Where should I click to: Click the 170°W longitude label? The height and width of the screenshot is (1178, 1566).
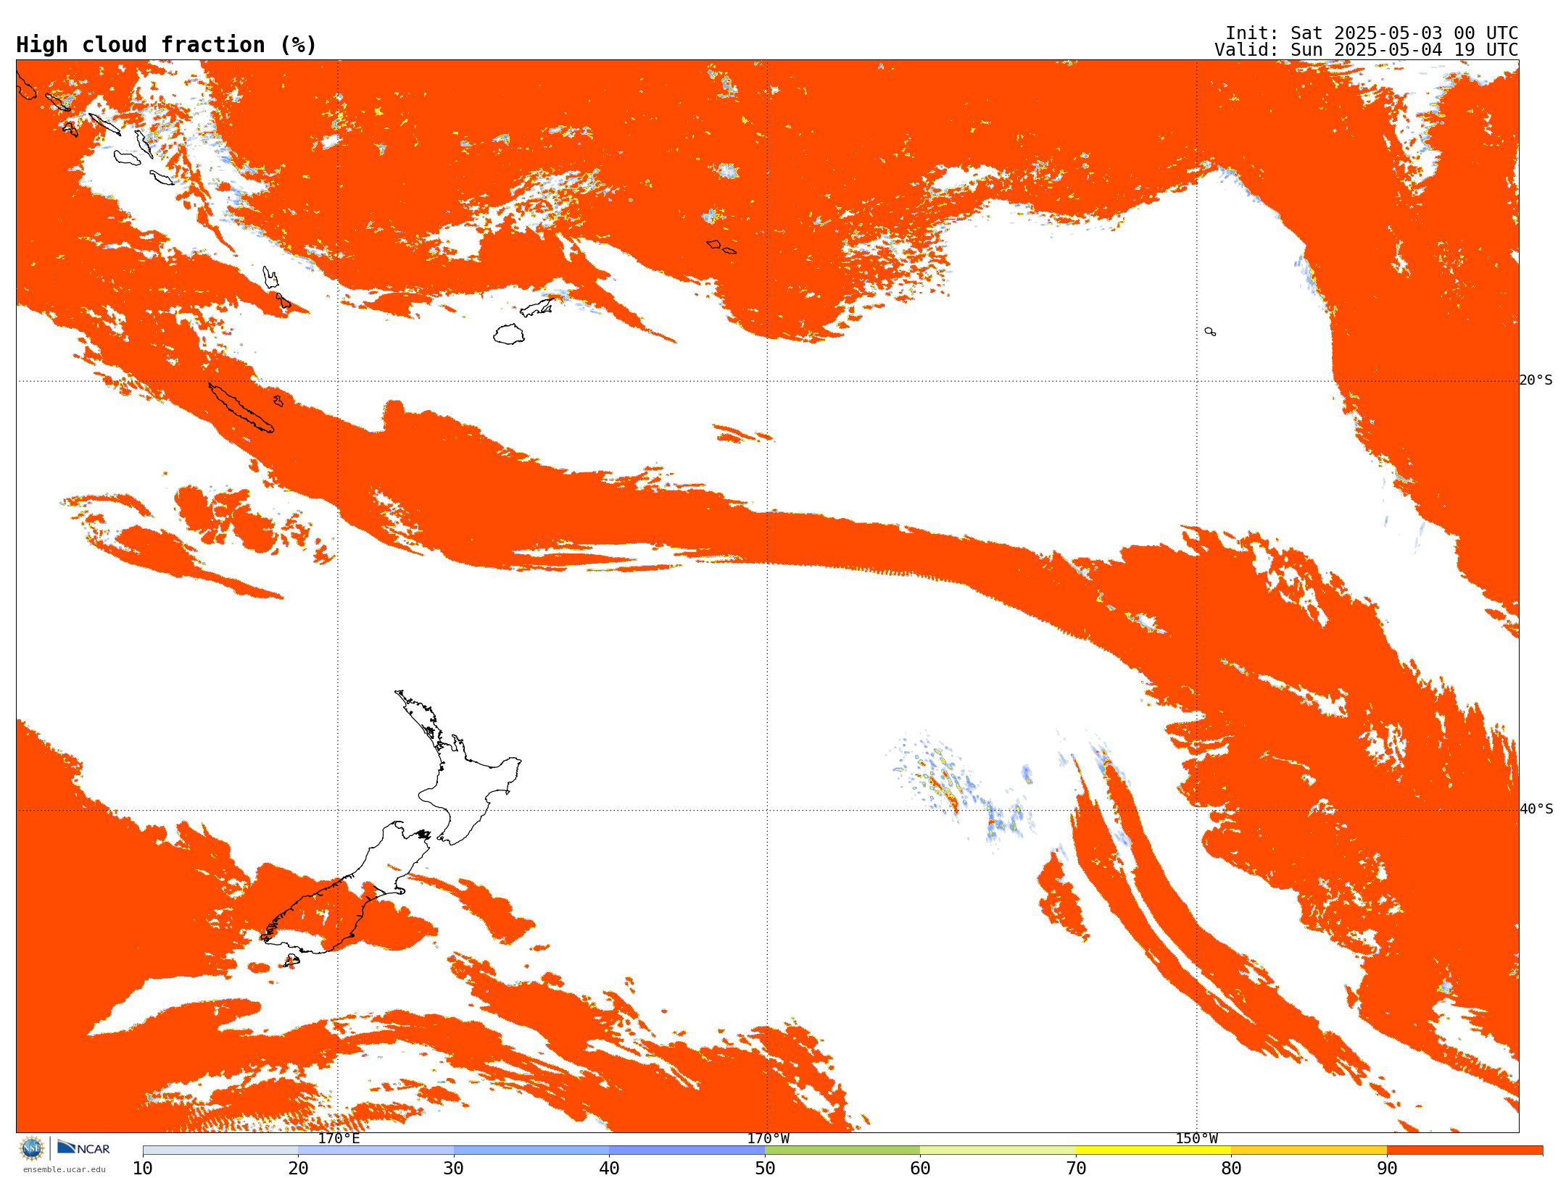click(768, 1139)
